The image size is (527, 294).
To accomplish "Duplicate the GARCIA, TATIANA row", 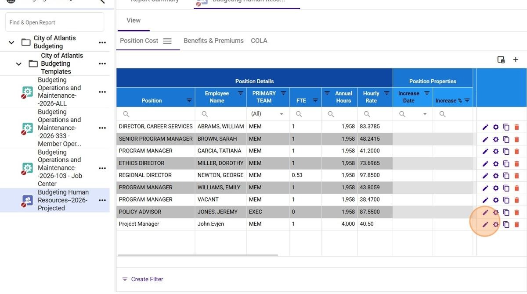I will pyautogui.click(x=506, y=151).
